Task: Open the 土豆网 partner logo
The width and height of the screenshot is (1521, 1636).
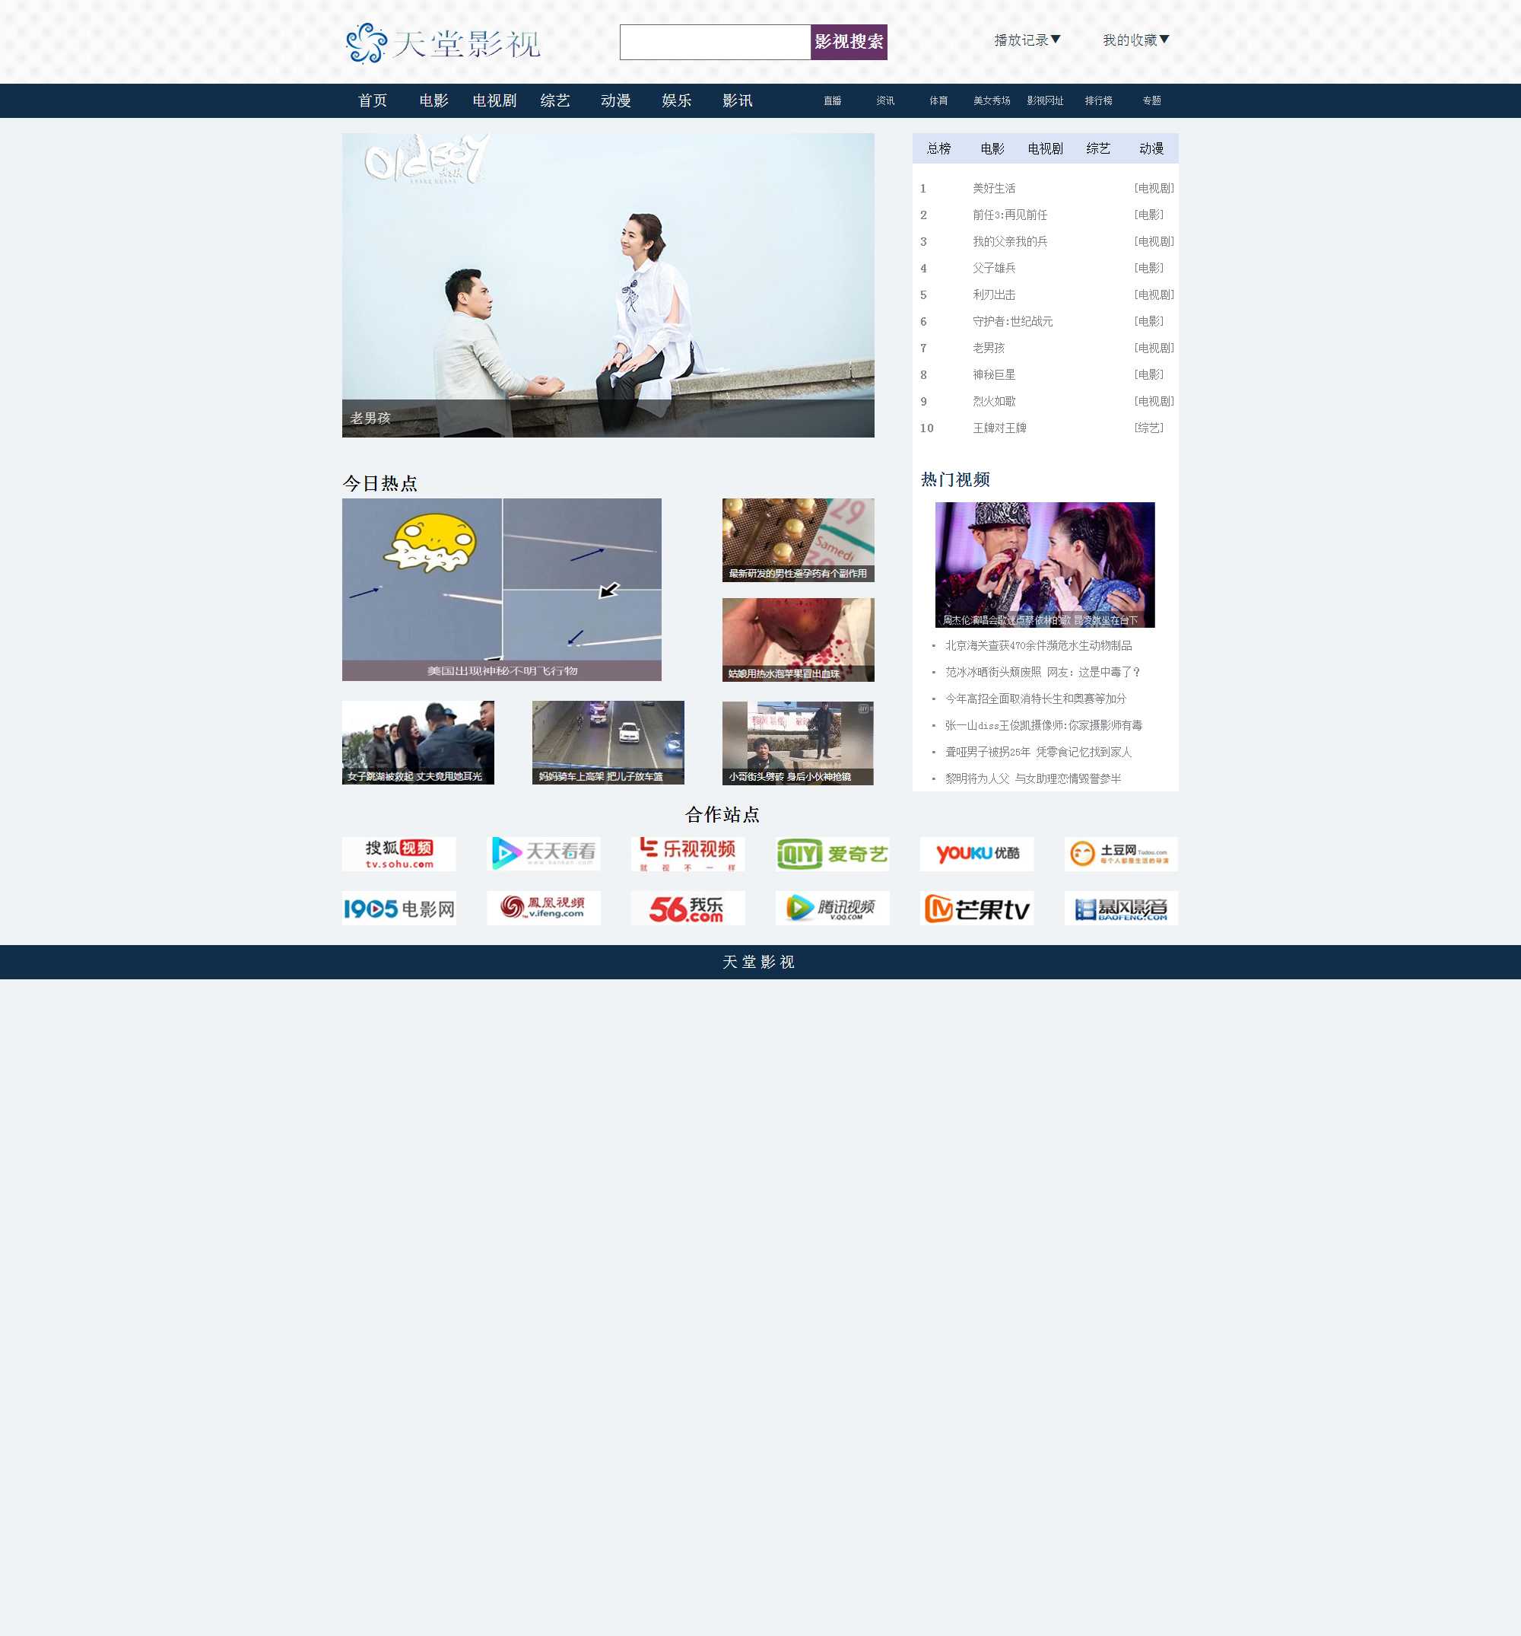Action: [1120, 855]
